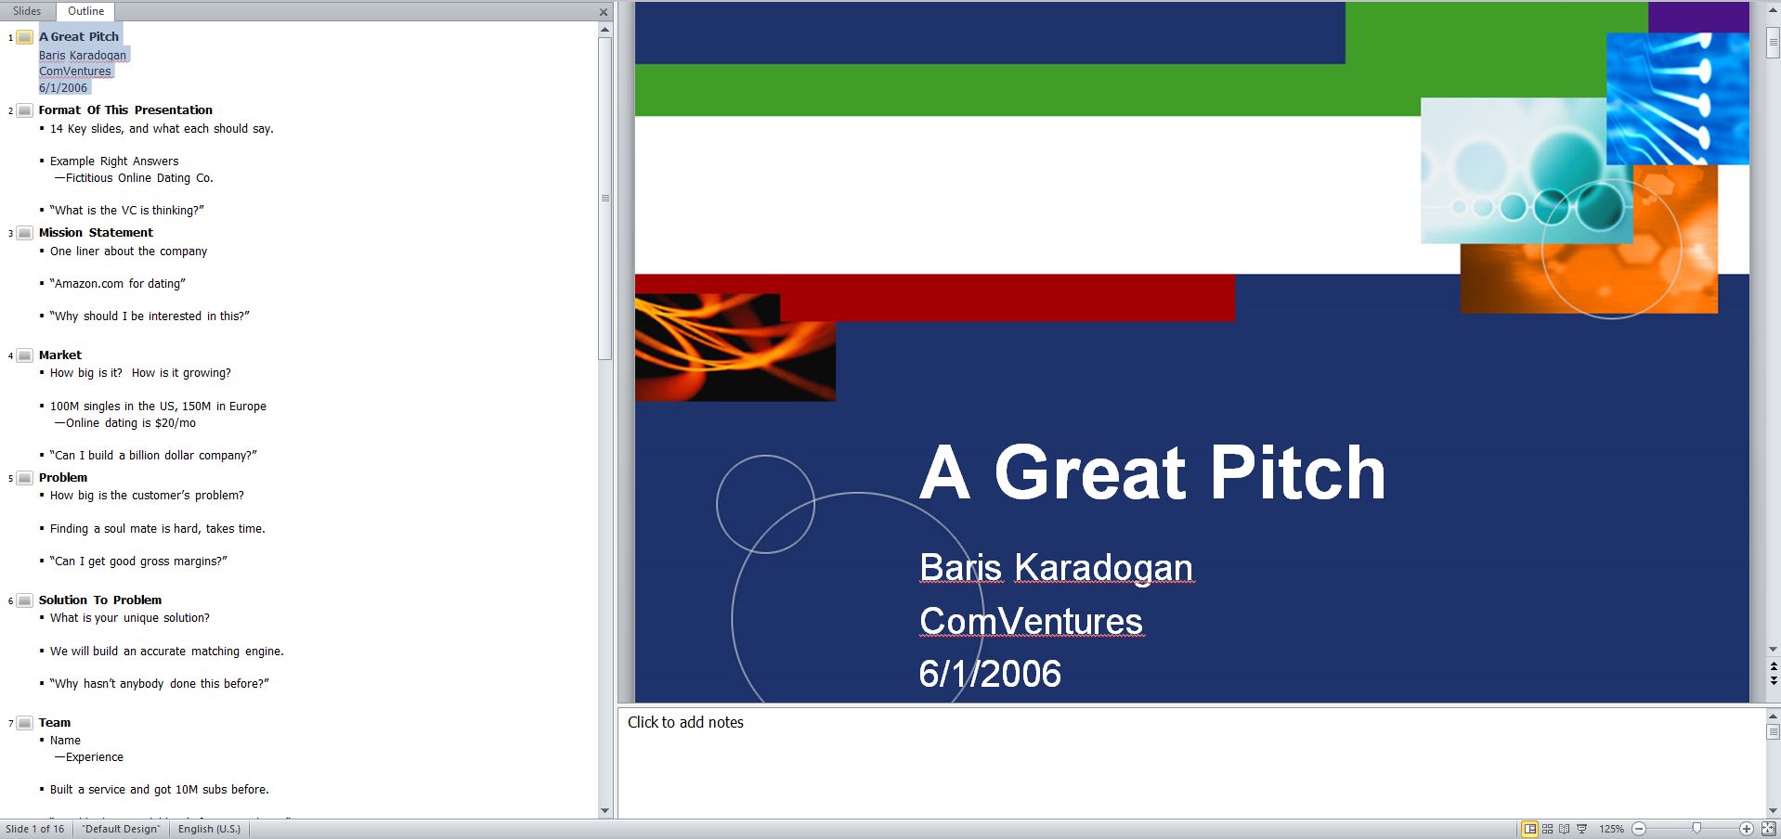Click Format Of This Presentation heading
1781x839 pixels.
[x=125, y=110]
